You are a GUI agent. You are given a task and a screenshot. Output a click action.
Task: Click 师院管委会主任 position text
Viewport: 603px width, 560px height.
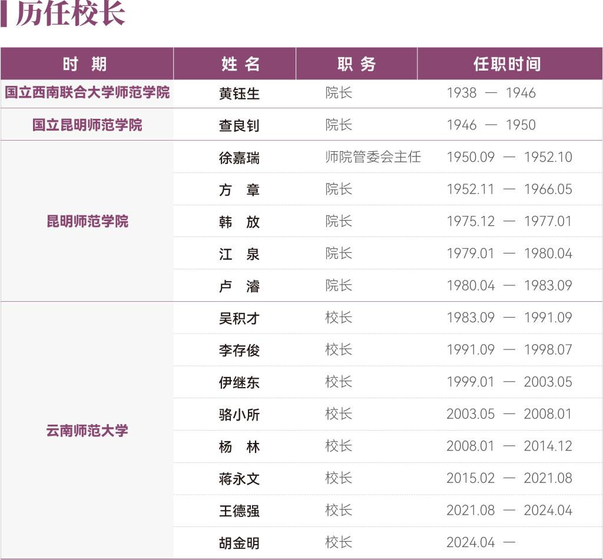tap(373, 156)
